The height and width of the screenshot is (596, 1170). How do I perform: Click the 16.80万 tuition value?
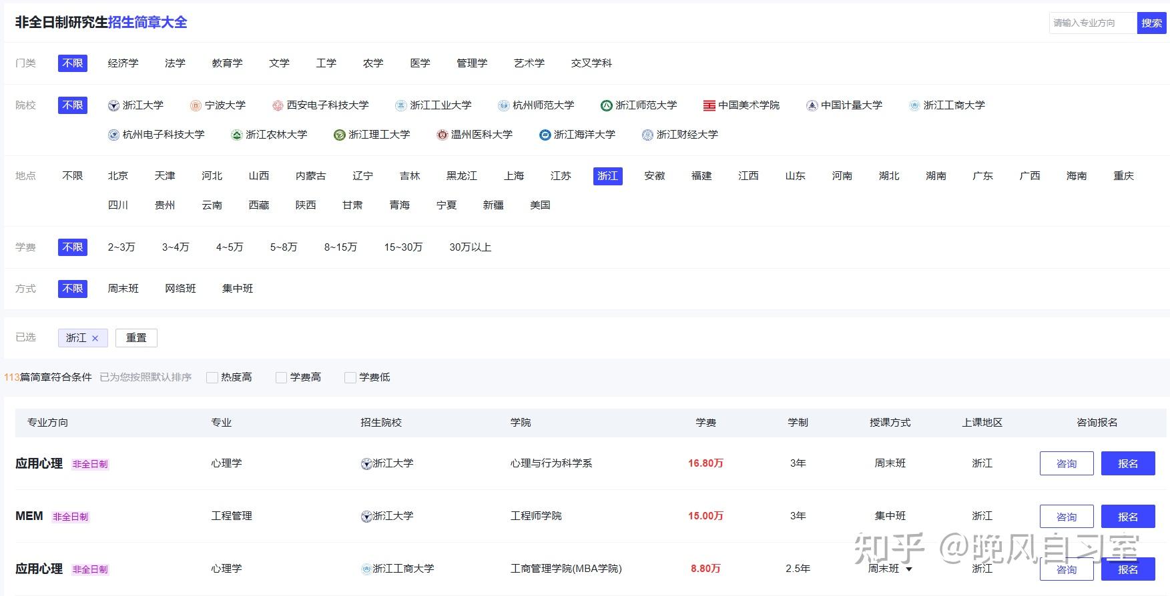click(705, 463)
